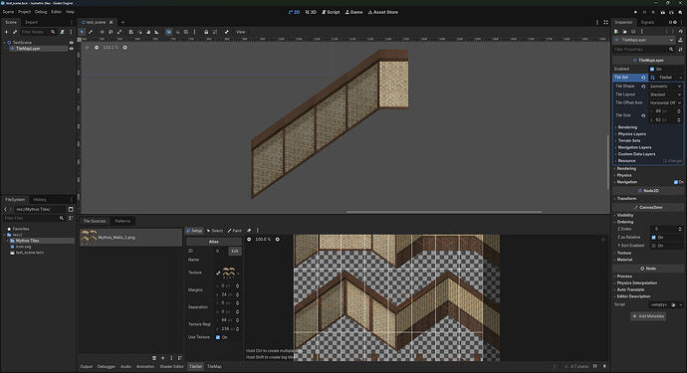Open the Project menu
The height and width of the screenshot is (373, 687).
click(x=25, y=12)
